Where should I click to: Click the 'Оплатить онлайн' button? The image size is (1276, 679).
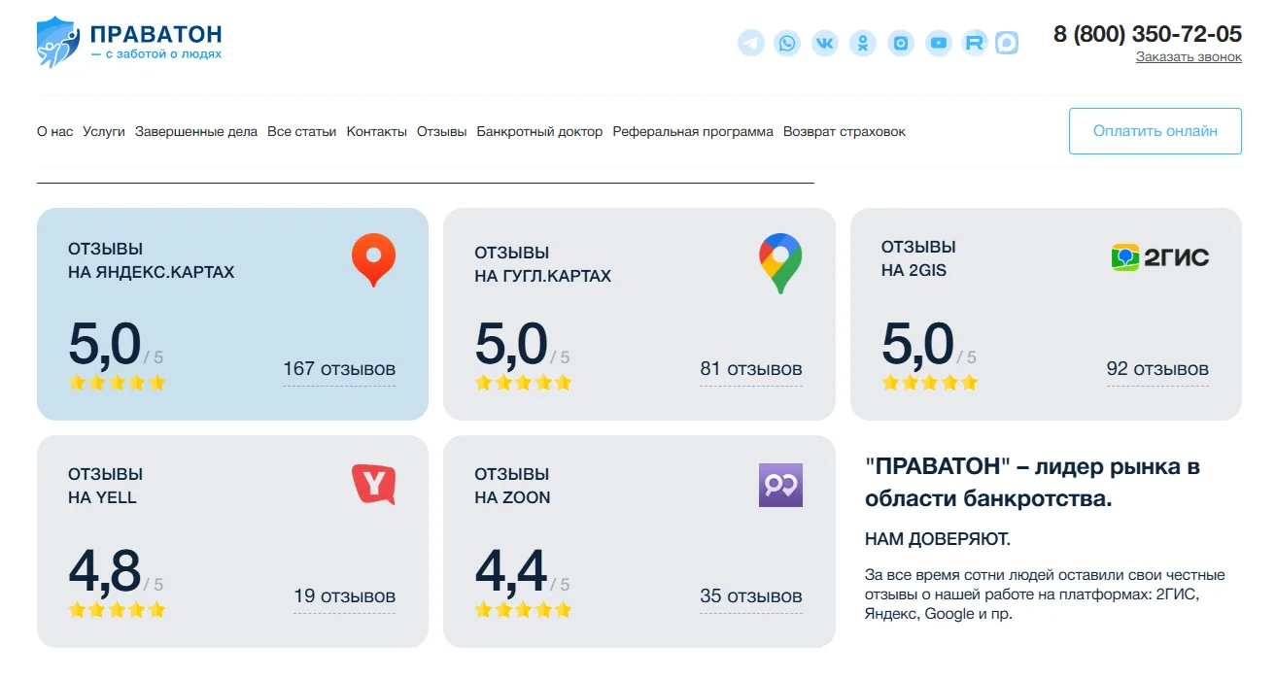(x=1155, y=131)
